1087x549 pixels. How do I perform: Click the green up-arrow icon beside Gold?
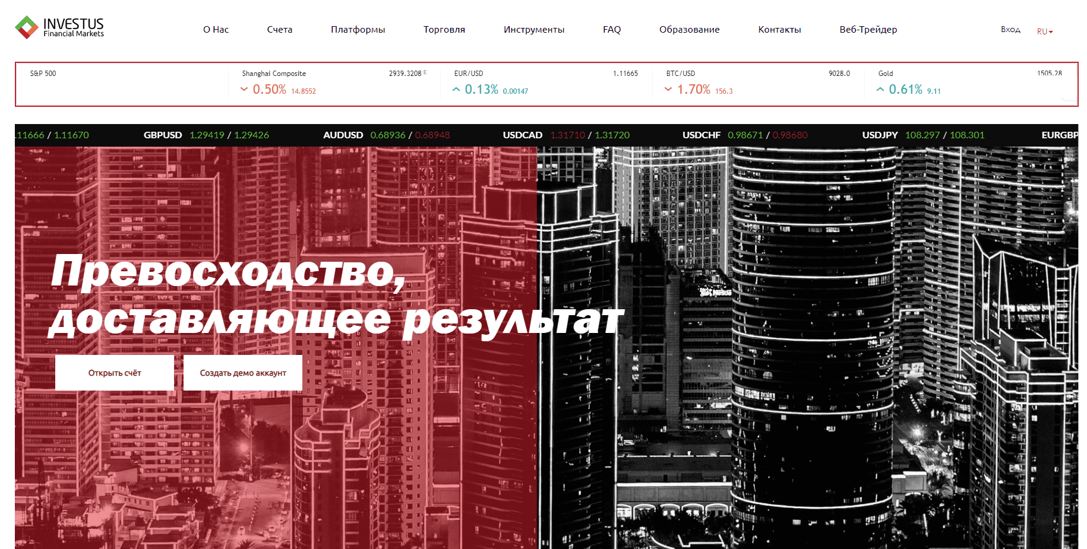(x=880, y=89)
